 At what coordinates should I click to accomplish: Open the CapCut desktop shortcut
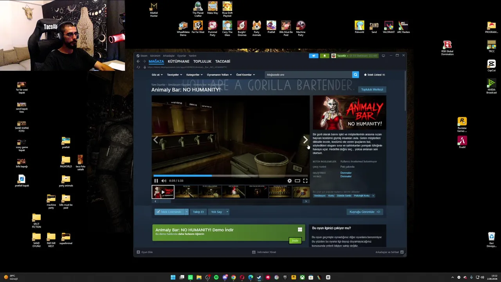coord(492,65)
